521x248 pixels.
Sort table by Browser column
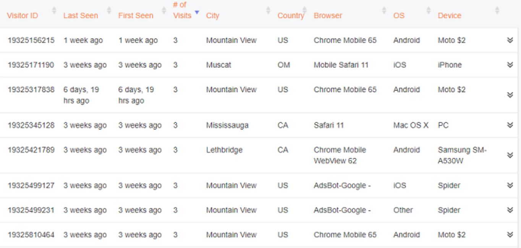pos(328,16)
